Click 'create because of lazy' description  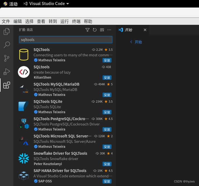click(52, 72)
